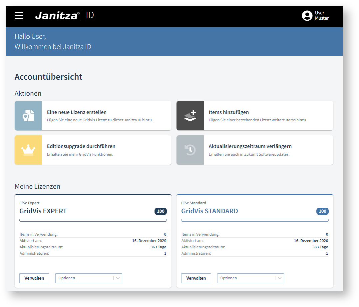
Task: Click EXPERT's Aktiviert am date value
Action: tap(149, 241)
